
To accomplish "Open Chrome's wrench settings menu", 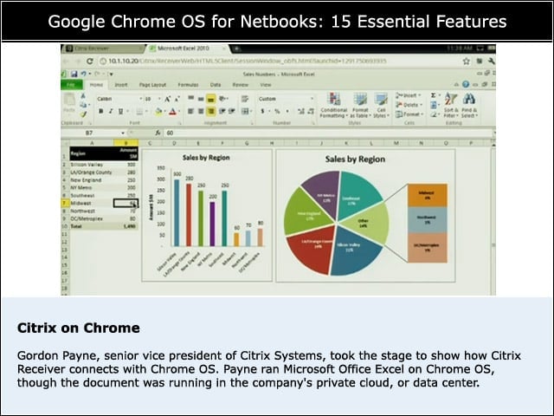I will point(491,62).
